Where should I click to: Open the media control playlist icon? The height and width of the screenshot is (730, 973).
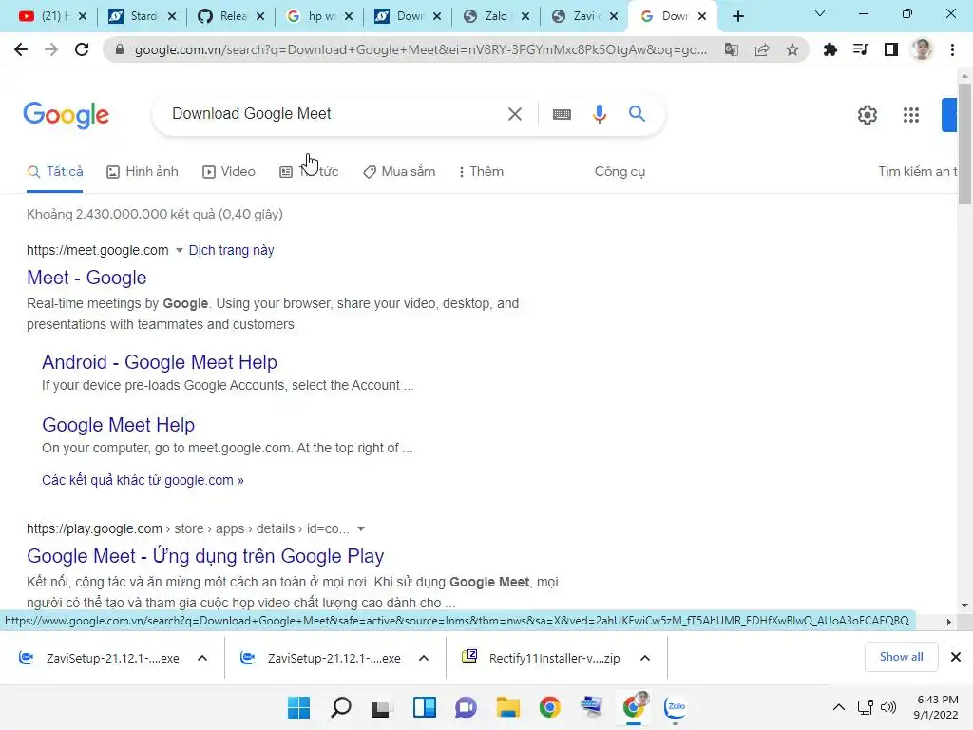(x=860, y=49)
